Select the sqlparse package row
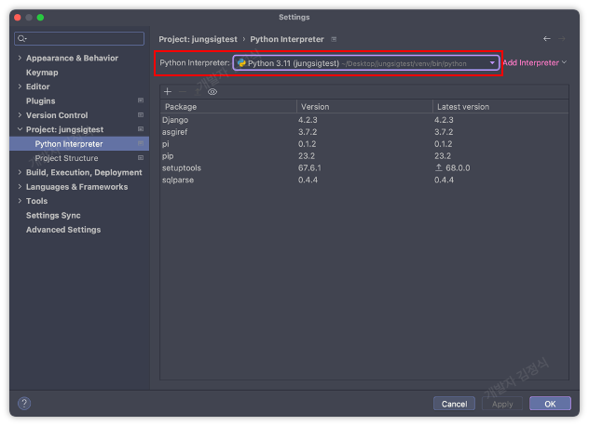Screen dimensions: 589x426 tap(364, 180)
